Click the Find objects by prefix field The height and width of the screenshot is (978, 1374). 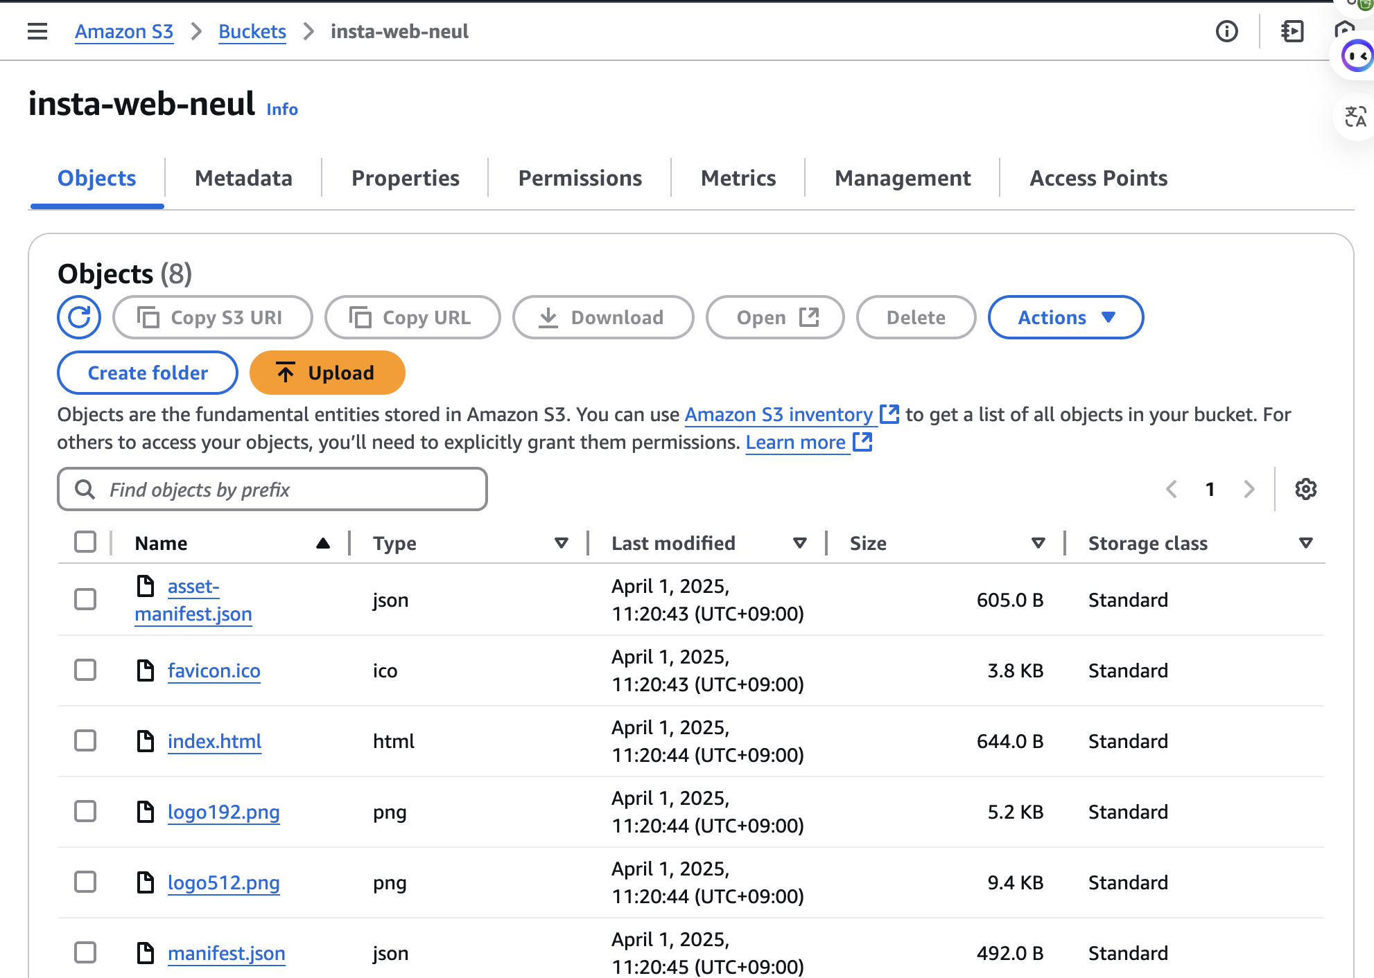pos(272,489)
